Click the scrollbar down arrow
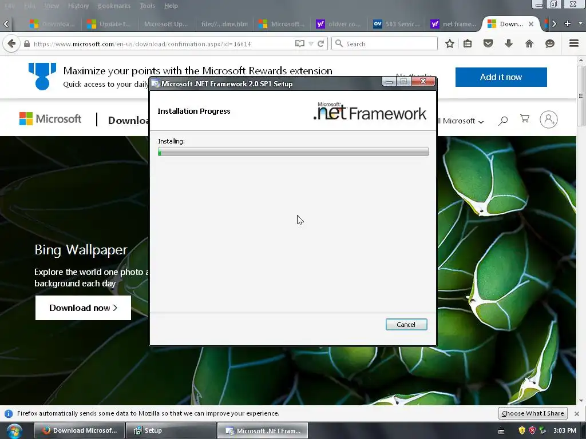Image resolution: width=586 pixels, height=439 pixels. coord(581,401)
